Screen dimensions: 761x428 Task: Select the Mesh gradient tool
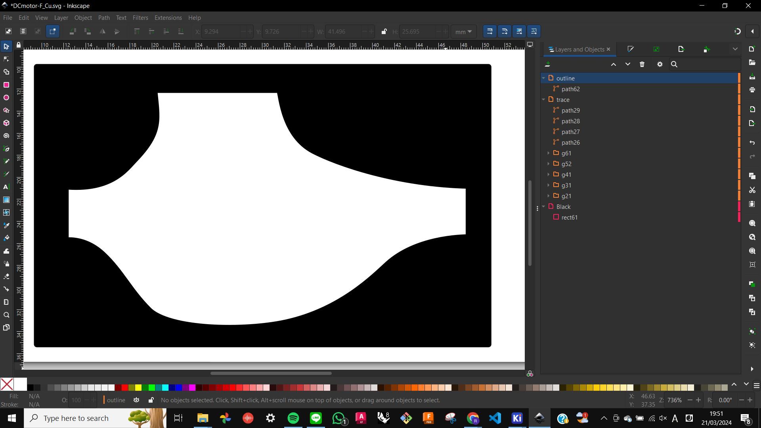pos(6,212)
